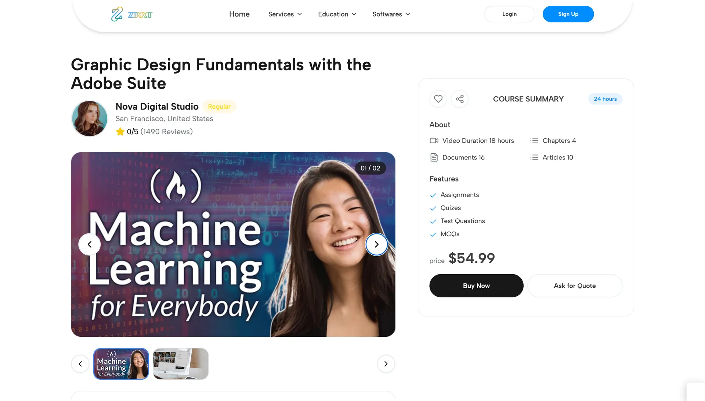This screenshot has width=705, height=401.
Task: Click the share icon in Course Summary
Action: click(460, 99)
